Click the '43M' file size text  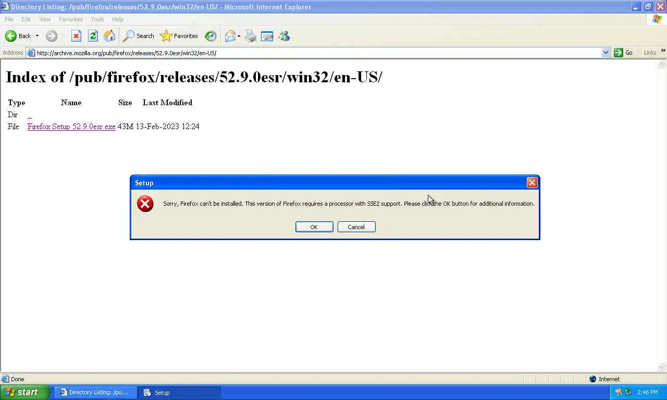pyautogui.click(x=125, y=127)
